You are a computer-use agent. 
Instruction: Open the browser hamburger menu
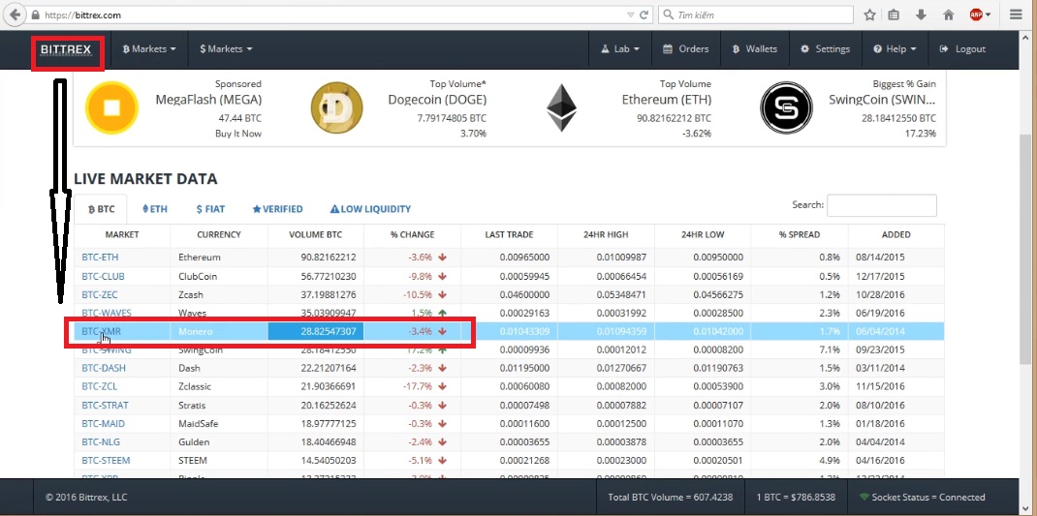tap(1016, 15)
